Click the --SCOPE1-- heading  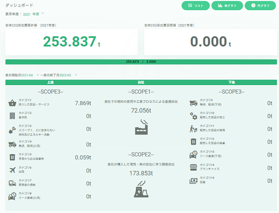pyautogui.click(x=141, y=92)
